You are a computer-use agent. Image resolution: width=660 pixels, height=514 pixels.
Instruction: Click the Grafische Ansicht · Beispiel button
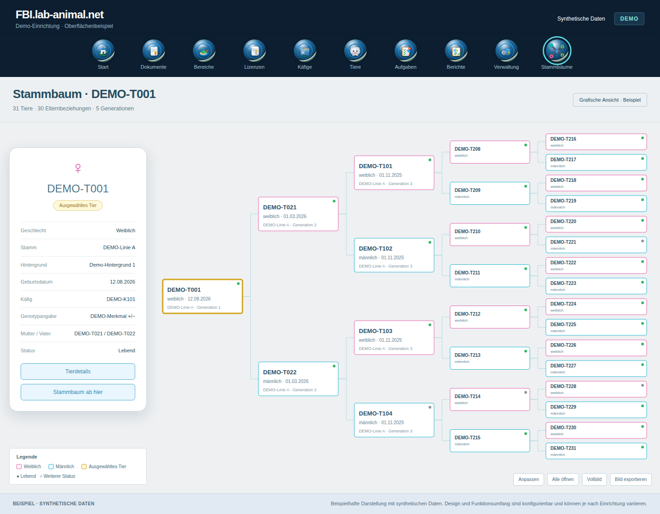click(x=610, y=100)
